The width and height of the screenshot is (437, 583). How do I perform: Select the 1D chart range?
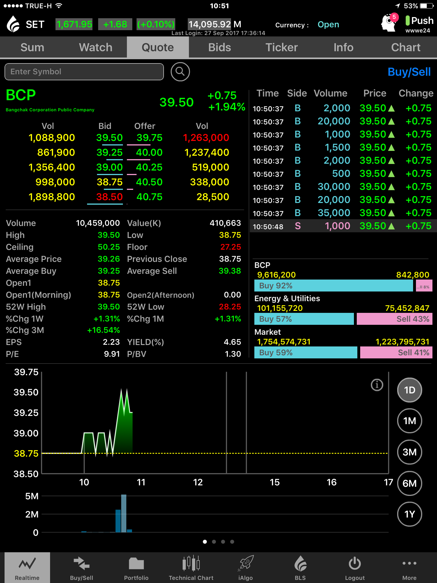tap(410, 390)
